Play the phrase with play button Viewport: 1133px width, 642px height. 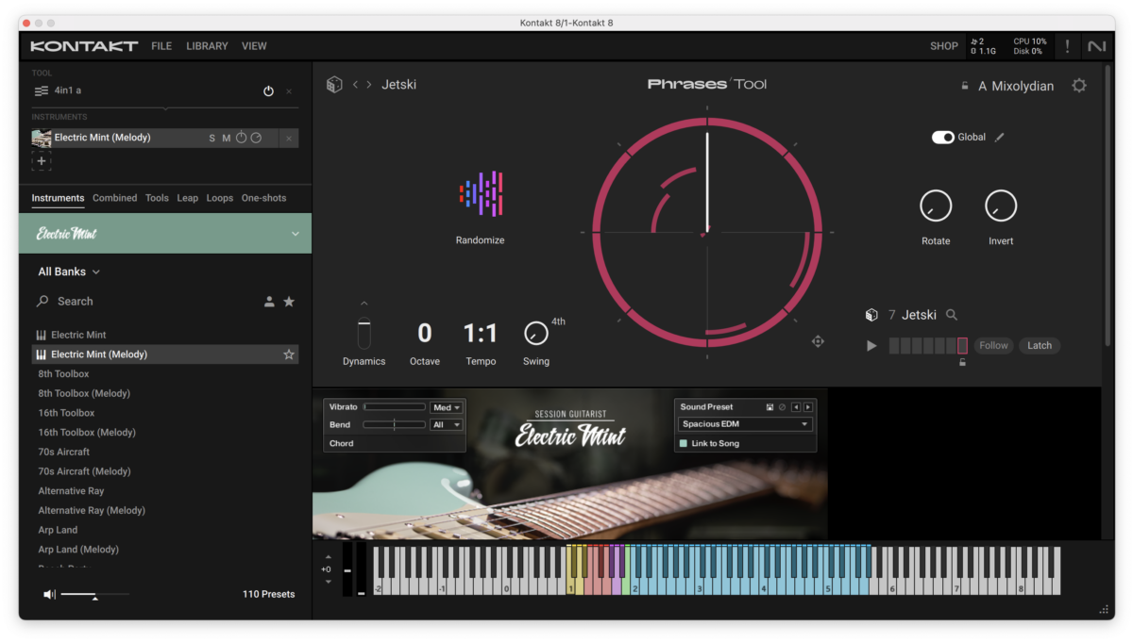(871, 346)
